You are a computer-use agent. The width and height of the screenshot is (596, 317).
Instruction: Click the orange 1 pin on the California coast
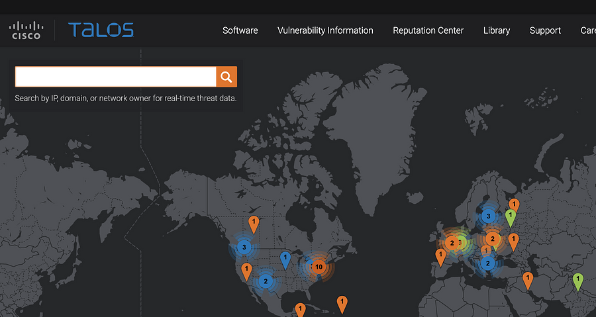pos(246,271)
